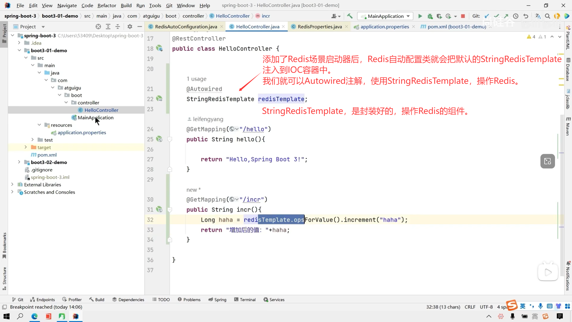The width and height of the screenshot is (572, 322).
Task: Expand the target folder
Action: [26, 147]
